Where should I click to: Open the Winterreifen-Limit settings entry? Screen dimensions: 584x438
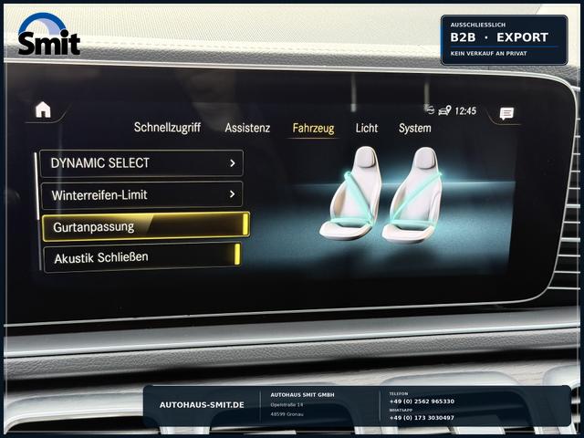(x=142, y=194)
